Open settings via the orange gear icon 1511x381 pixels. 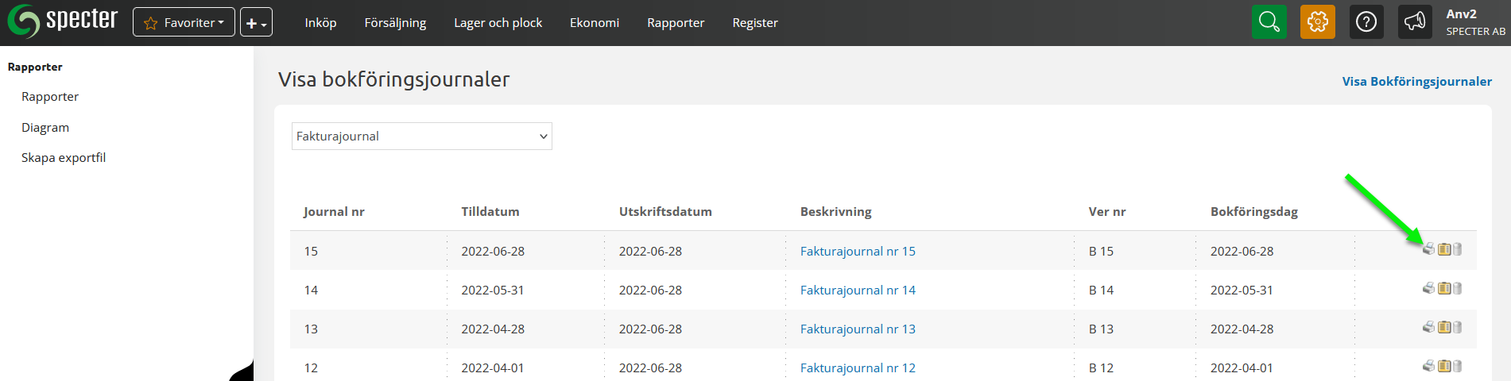[x=1317, y=22]
